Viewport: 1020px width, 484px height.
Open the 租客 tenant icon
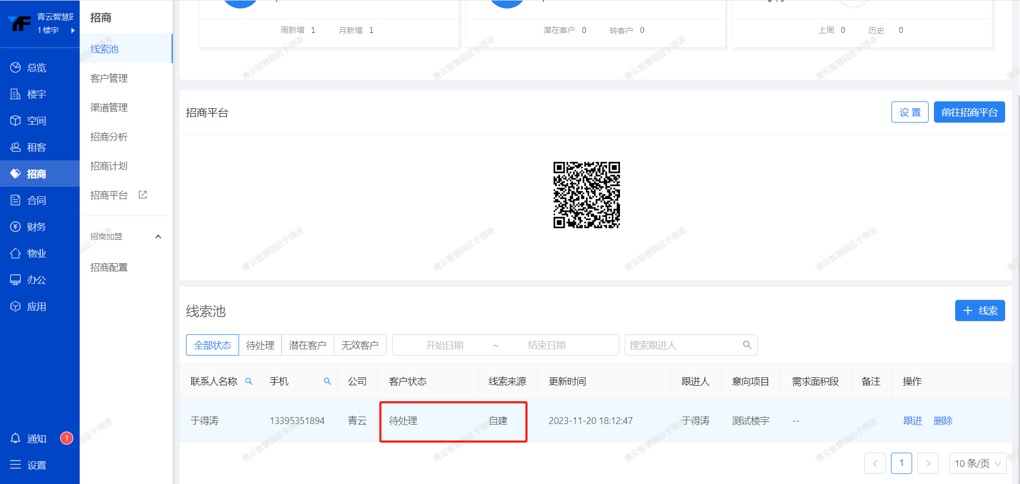pyautogui.click(x=15, y=147)
